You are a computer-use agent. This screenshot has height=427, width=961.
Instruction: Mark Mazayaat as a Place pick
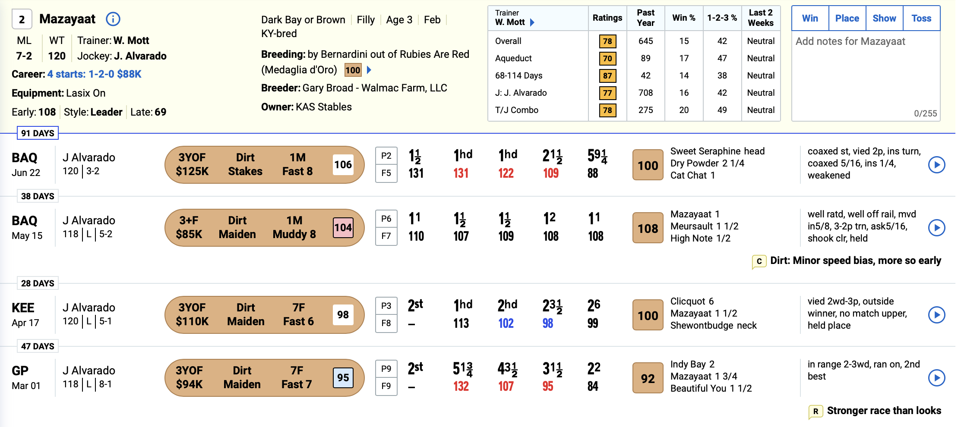point(847,19)
